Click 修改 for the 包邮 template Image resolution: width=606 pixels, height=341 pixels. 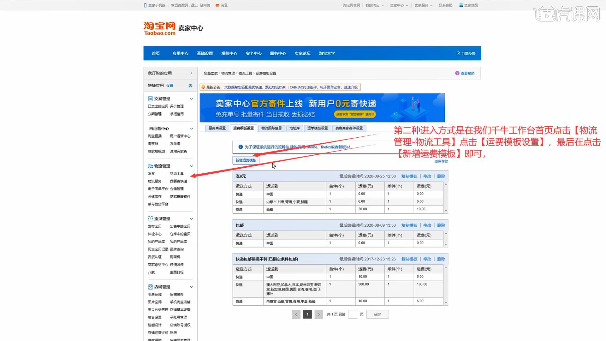point(427,225)
